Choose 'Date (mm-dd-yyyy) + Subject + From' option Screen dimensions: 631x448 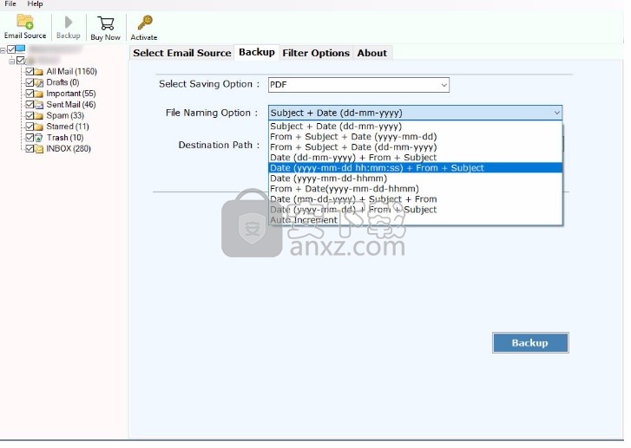415,199
